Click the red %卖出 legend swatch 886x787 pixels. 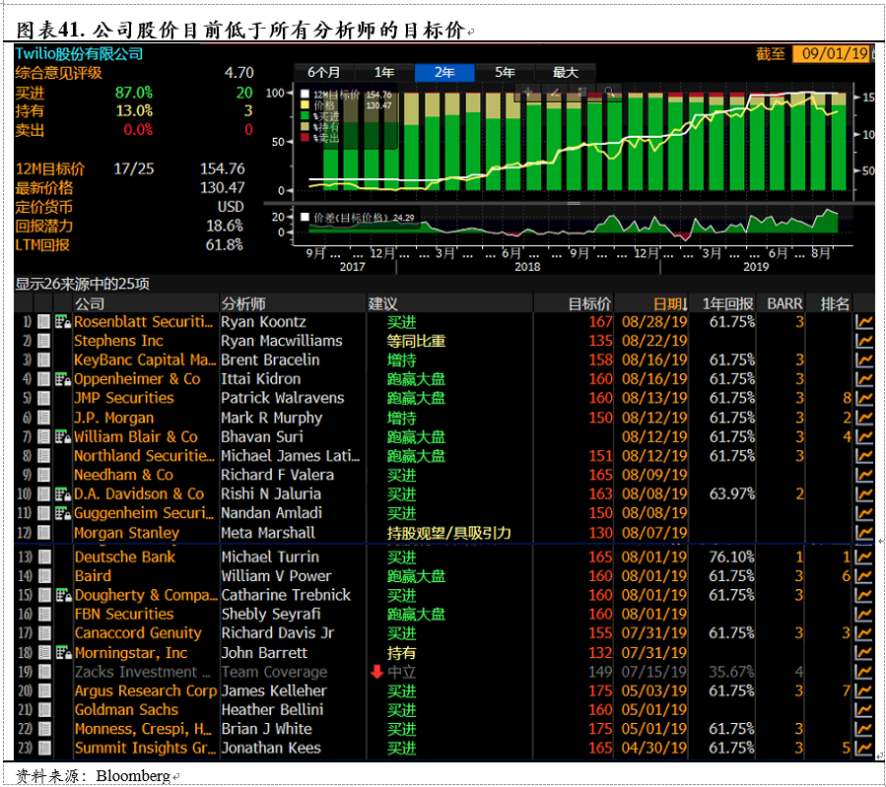[306, 137]
